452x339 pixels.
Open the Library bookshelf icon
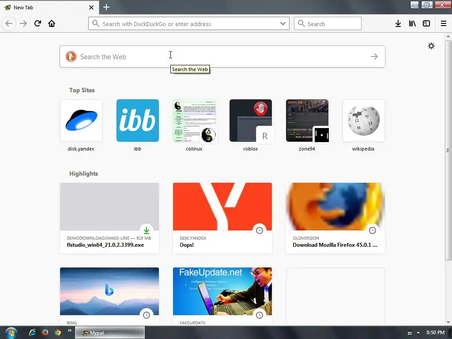(412, 23)
